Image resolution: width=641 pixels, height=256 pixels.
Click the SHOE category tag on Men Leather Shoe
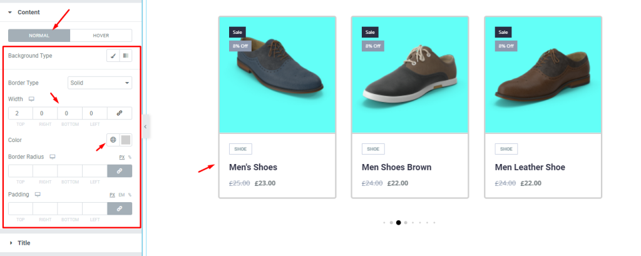(x=506, y=149)
